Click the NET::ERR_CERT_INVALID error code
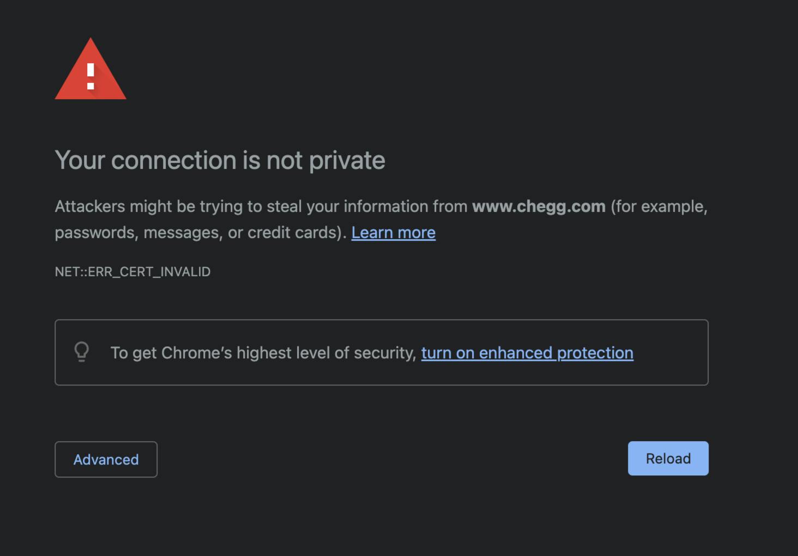The height and width of the screenshot is (556, 798). click(132, 272)
